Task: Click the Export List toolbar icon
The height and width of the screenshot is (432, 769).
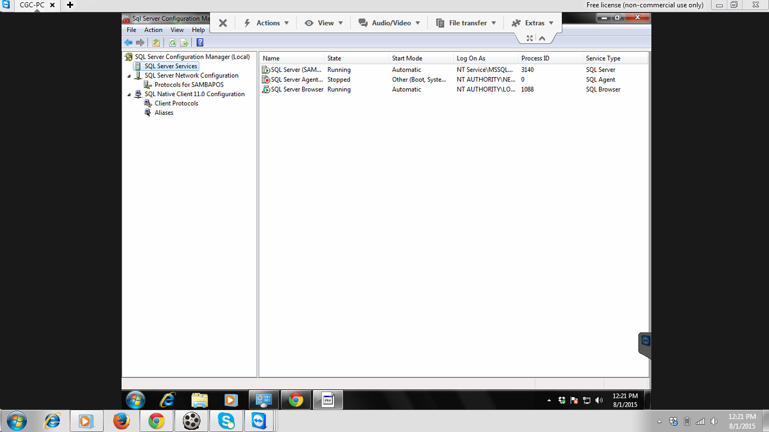Action: [x=184, y=43]
